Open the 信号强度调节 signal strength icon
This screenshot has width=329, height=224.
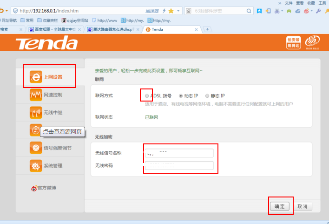(36, 148)
